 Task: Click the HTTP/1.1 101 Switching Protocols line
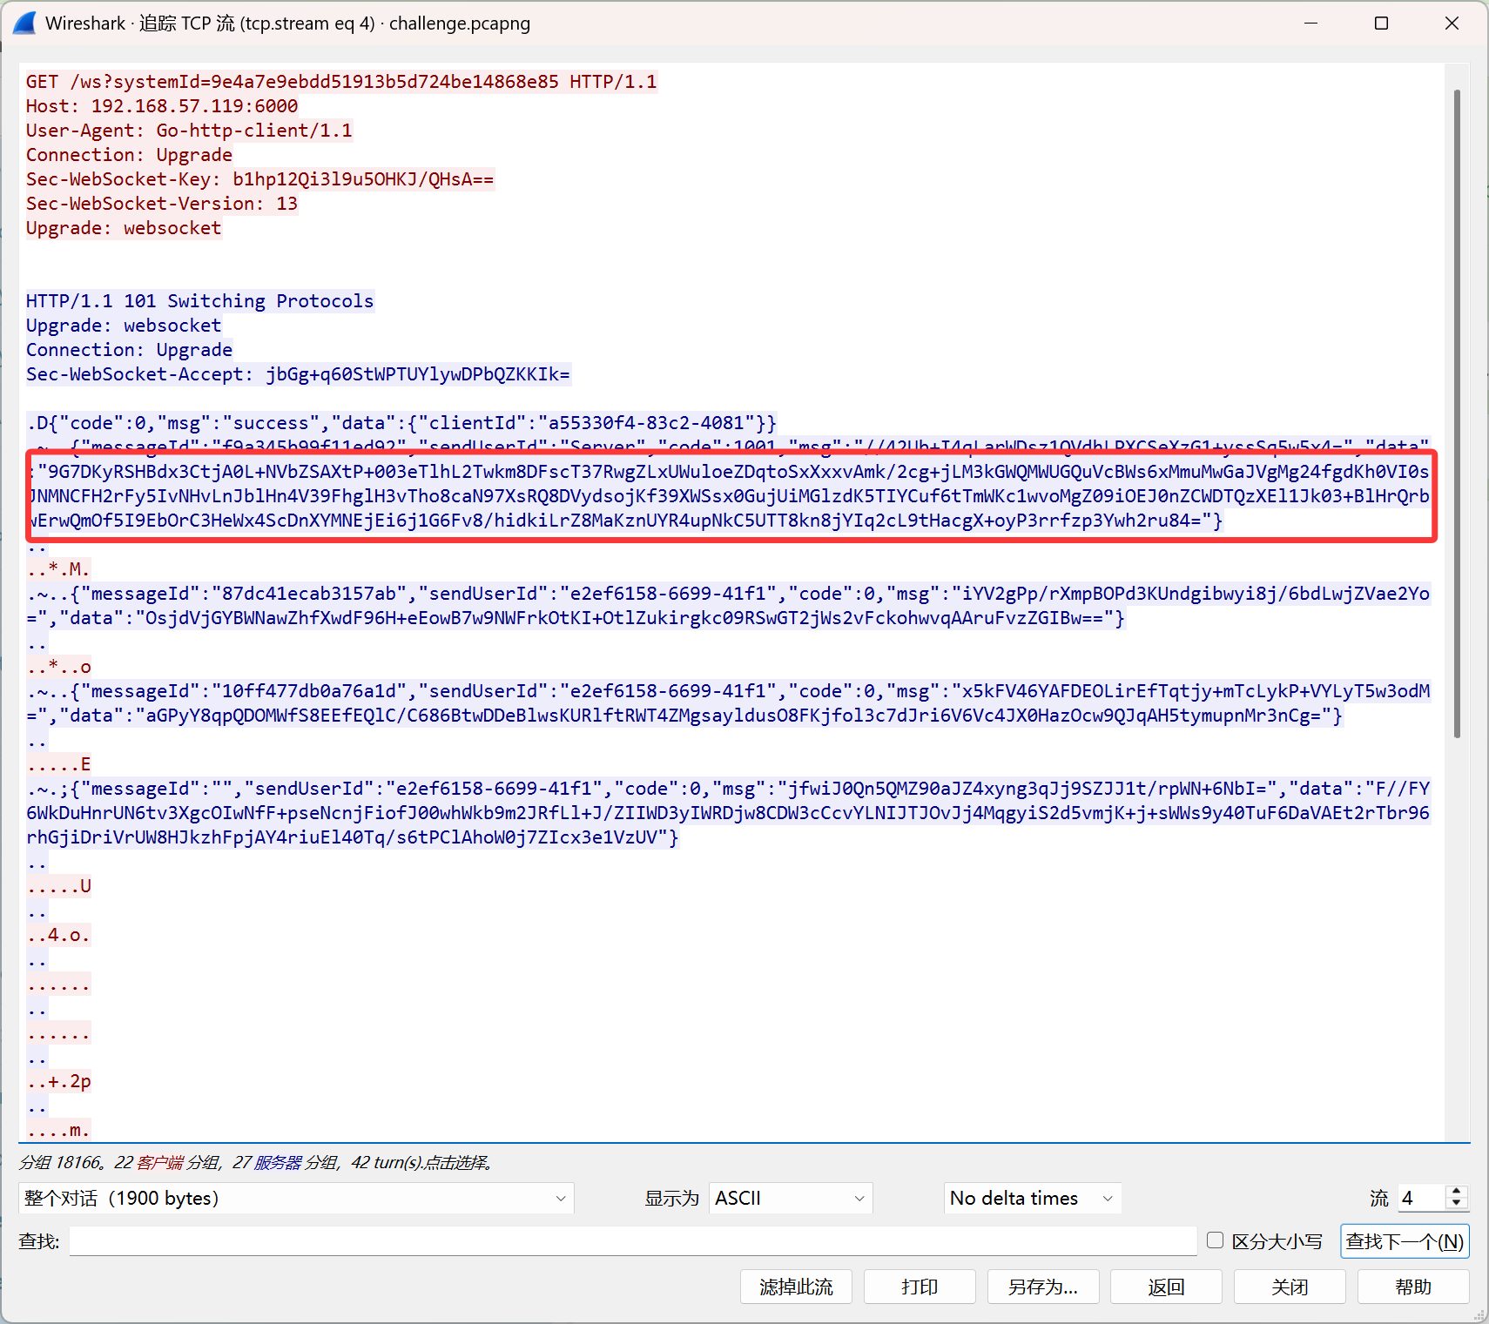click(x=199, y=301)
